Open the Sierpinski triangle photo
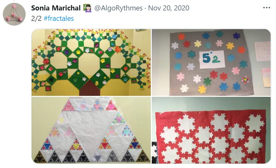 [x=91, y=130]
